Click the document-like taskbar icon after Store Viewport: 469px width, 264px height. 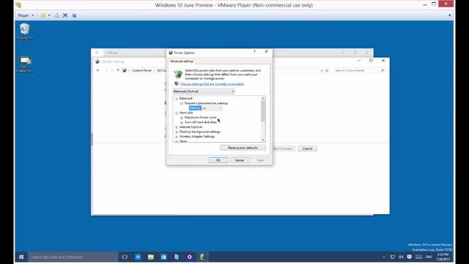(x=177, y=257)
